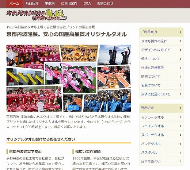Click chevron arrow next to タオル製作の流れ

tap(180, 41)
